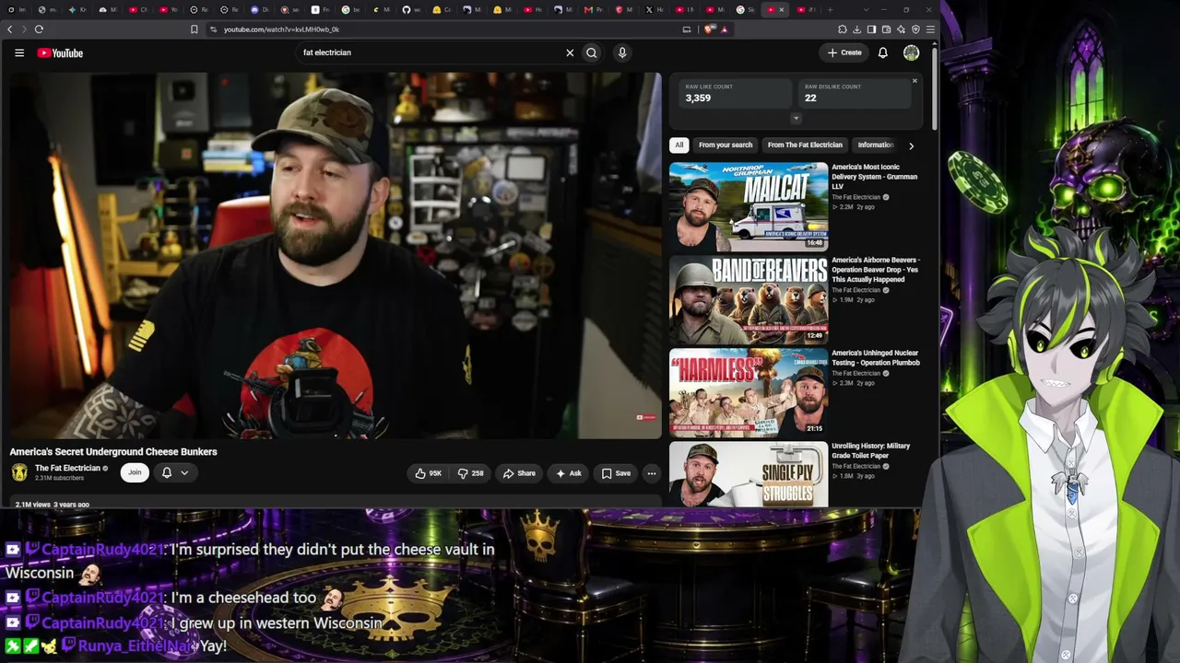Image resolution: width=1180 pixels, height=663 pixels.
Task: Open the Create menu
Action: 844,52
